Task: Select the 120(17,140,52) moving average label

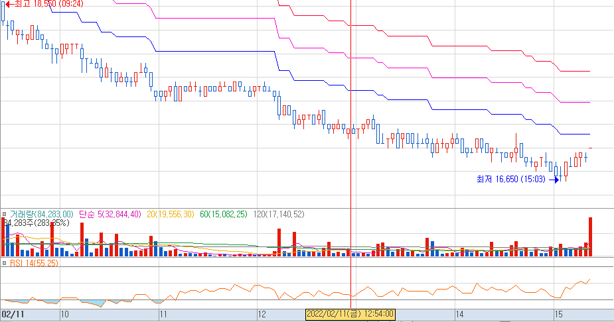Action: coord(279,214)
